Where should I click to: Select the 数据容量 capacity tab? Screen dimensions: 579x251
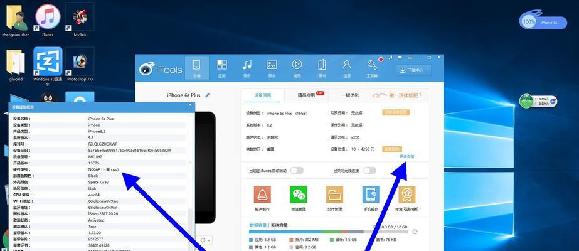click(258, 225)
